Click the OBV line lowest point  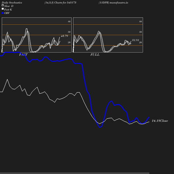(100, 127)
